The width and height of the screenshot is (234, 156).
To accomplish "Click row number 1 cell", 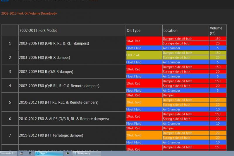I will pos(10,43).
